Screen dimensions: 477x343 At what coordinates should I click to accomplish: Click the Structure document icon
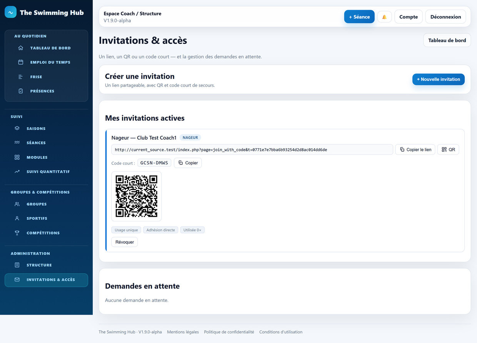(x=17, y=265)
